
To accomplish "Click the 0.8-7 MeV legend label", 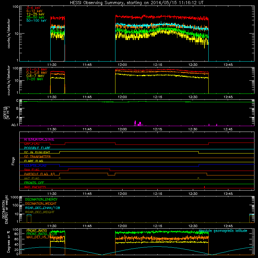I will [35, 76].
